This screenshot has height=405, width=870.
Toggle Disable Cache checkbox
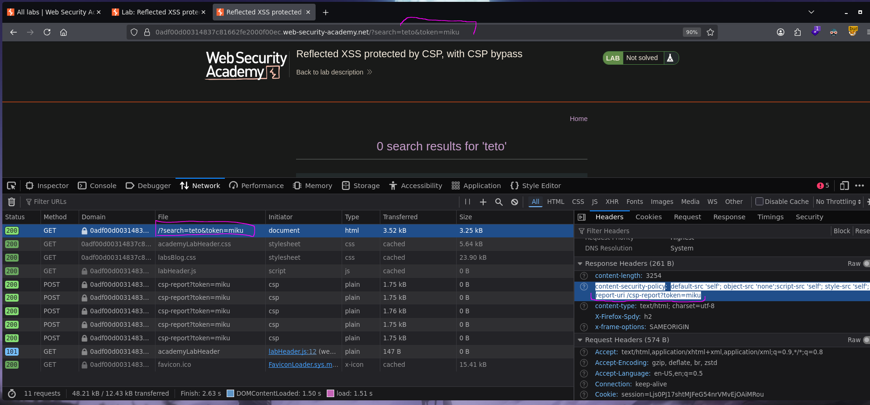tap(759, 202)
